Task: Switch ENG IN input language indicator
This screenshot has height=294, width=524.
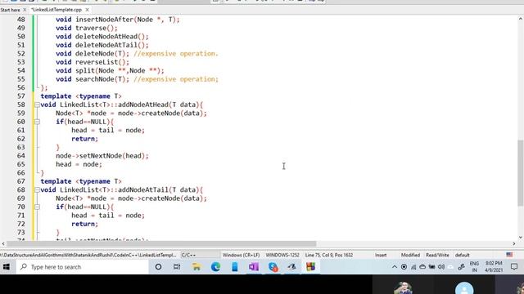Action: point(474,267)
